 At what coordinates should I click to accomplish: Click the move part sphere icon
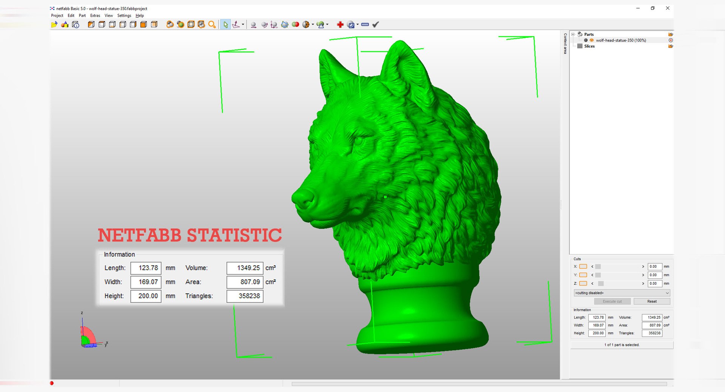(253, 25)
